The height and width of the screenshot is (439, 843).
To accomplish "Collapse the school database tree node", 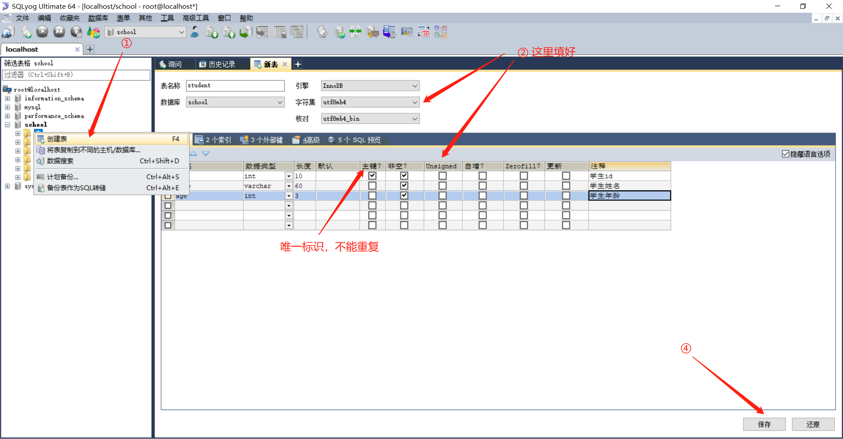I will (x=7, y=125).
